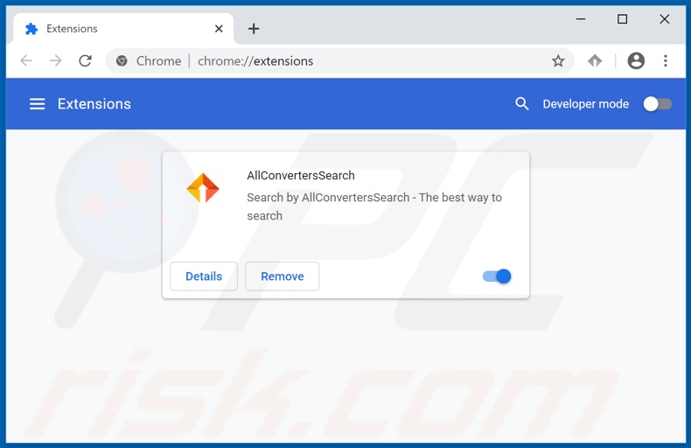Click the Chrome site info icon
This screenshot has width=691, height=448.
tap(122, 61)
